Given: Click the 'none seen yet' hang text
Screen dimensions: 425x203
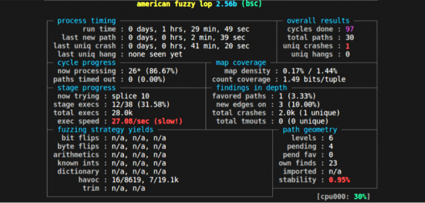Looking at the screenshot, I should point(155,54).
